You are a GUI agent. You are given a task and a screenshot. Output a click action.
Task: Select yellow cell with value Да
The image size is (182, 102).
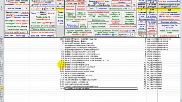pos(169,10)
